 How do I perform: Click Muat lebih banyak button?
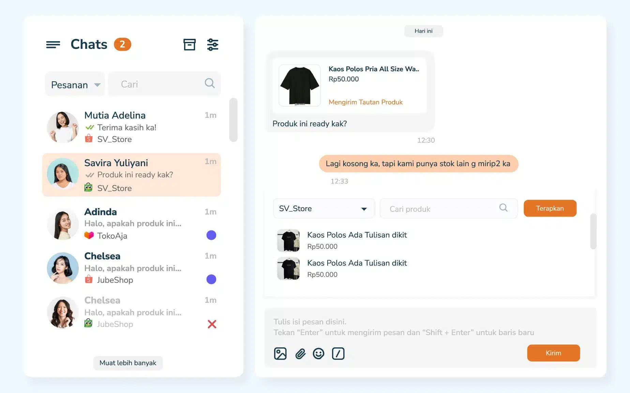point(128,363)
